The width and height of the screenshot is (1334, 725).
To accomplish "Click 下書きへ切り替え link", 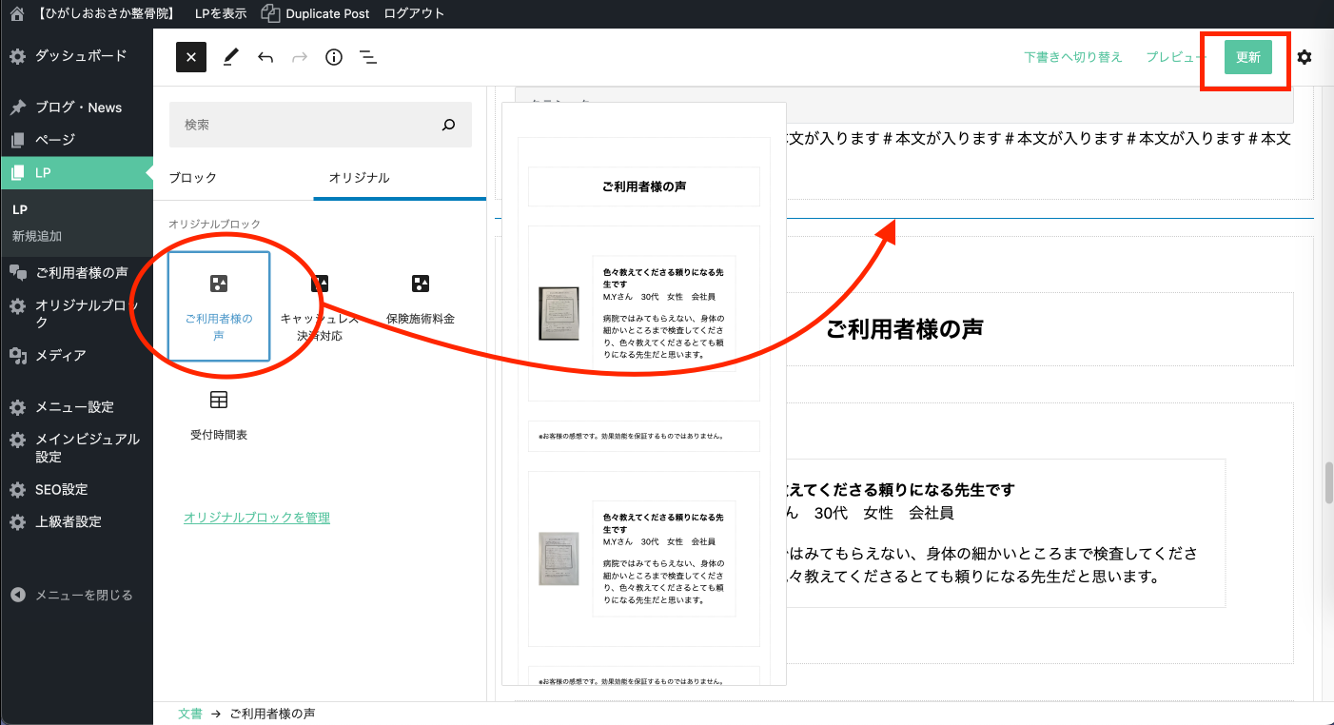I will [x=1073, y=57].
